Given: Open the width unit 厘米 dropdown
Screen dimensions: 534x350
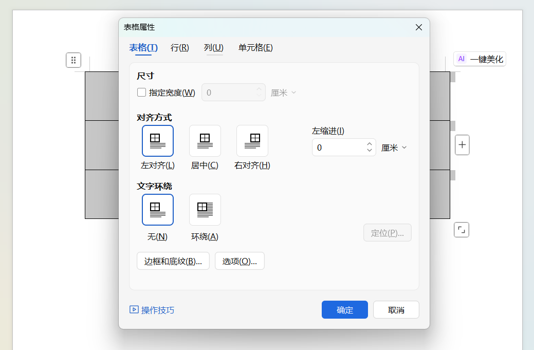Looking at the screenshot, I should click(283, 92).
